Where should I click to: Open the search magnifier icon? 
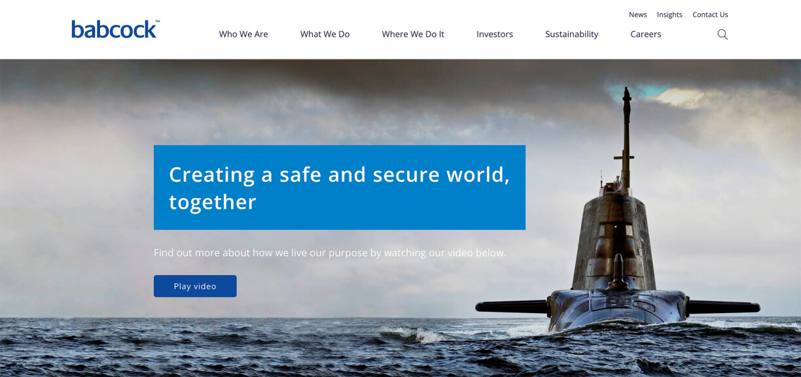click(x=722, y=35)
